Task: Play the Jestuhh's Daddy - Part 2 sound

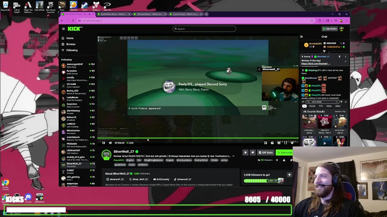Action: click(324, 122)
